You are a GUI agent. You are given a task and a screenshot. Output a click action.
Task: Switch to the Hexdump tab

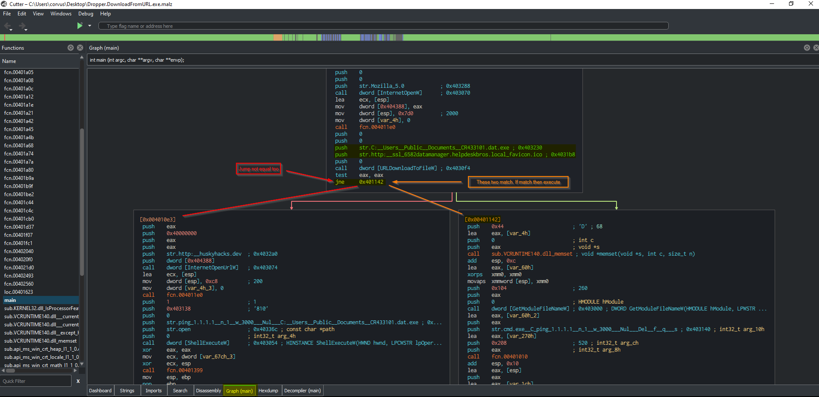click(x=268, y=391)
